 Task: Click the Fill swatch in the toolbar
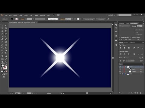click(x=3, y=65)
